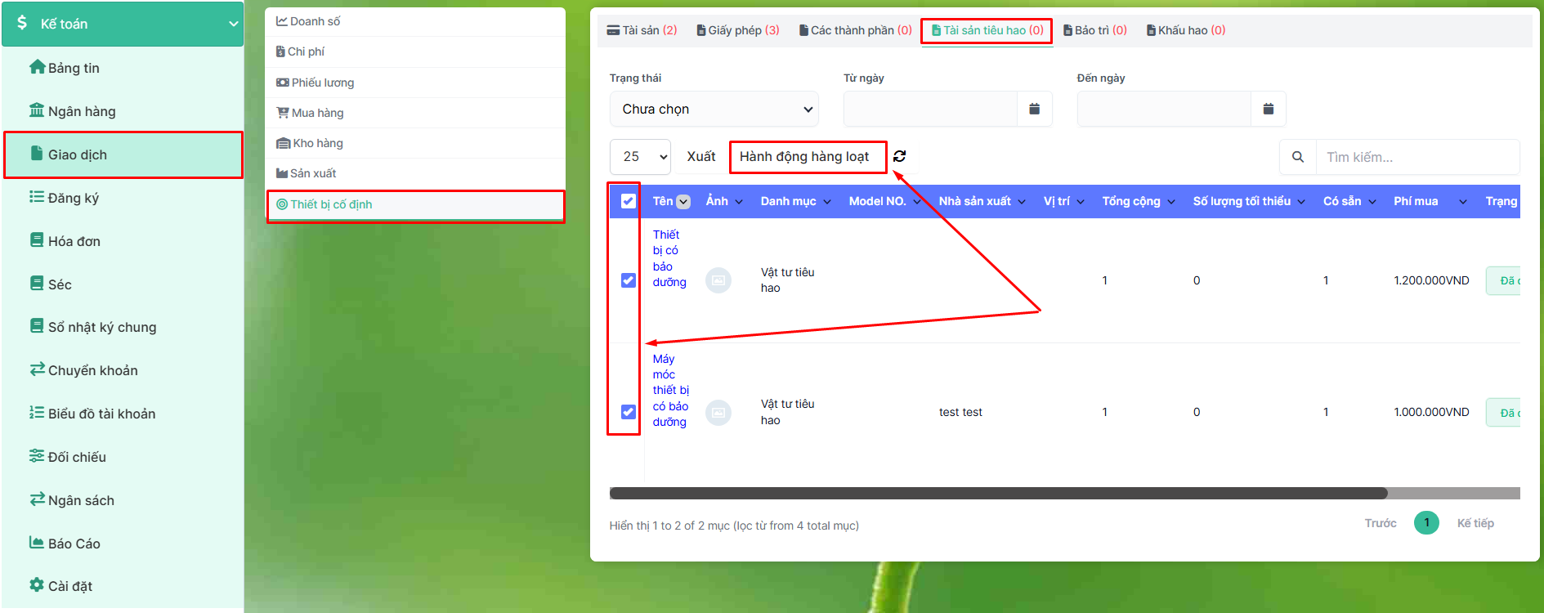Open the Đến ngày calendar picker
Viewport: 1544px width, 613px height.
click(1268, 109)
